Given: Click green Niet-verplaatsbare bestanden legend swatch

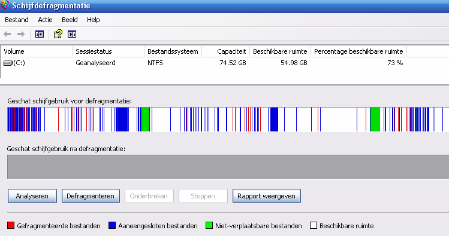Looking at the screenshot, I should tap(209, 225).
